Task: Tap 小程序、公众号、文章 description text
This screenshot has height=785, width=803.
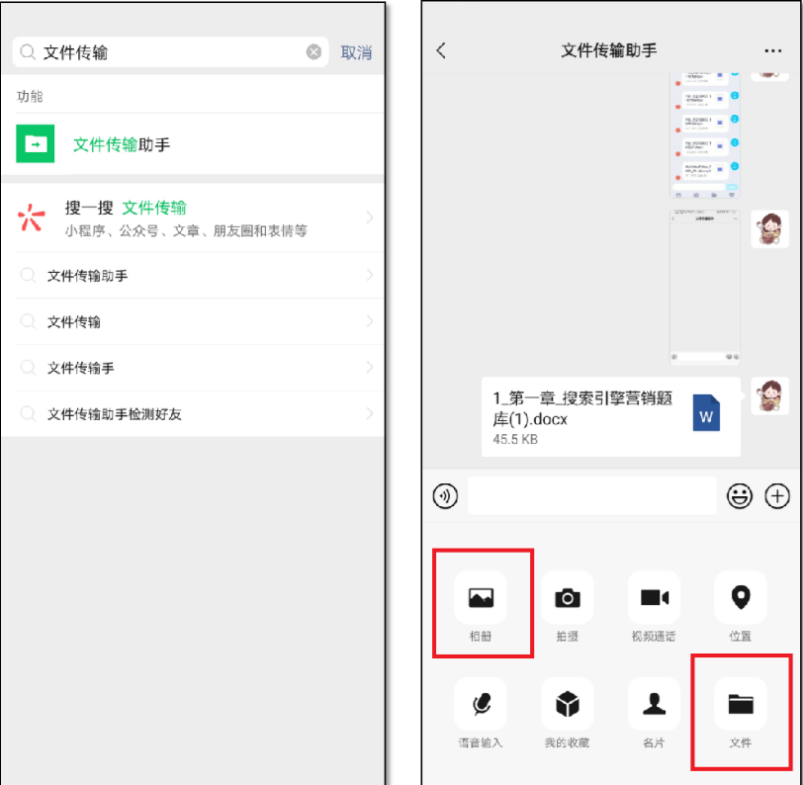Action: point(186,231)
